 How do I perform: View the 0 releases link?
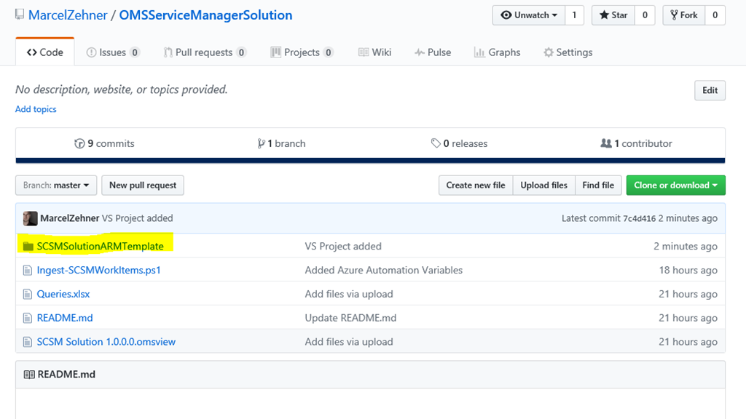(459, 143)
